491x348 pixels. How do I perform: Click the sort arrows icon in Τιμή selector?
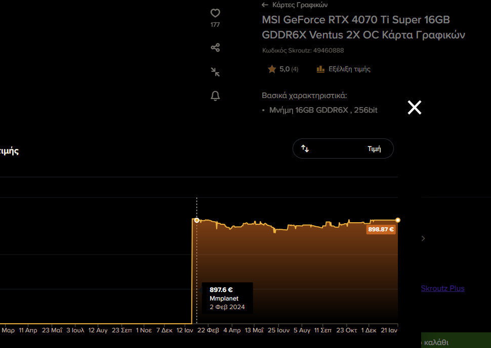305,148
